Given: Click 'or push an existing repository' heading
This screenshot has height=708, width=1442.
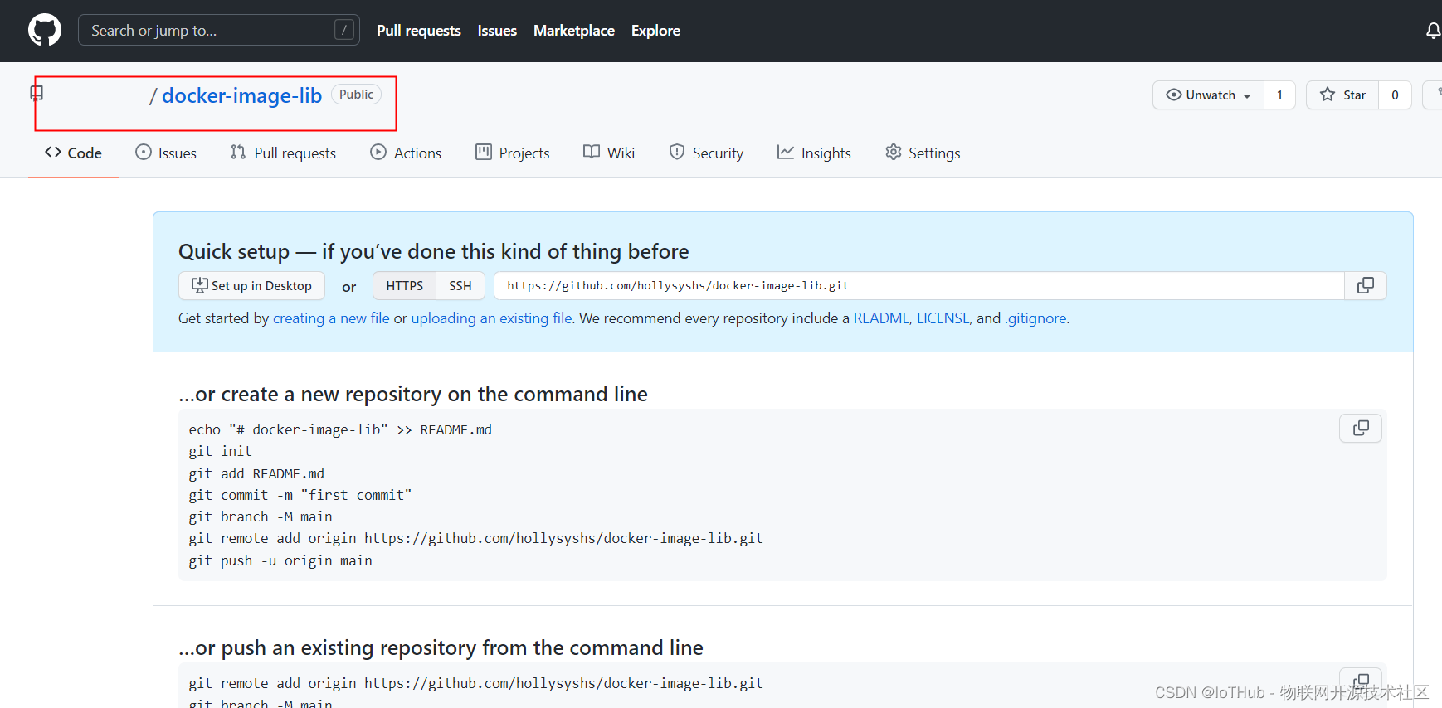Looking at the screenshot, I should click(441, 647).
